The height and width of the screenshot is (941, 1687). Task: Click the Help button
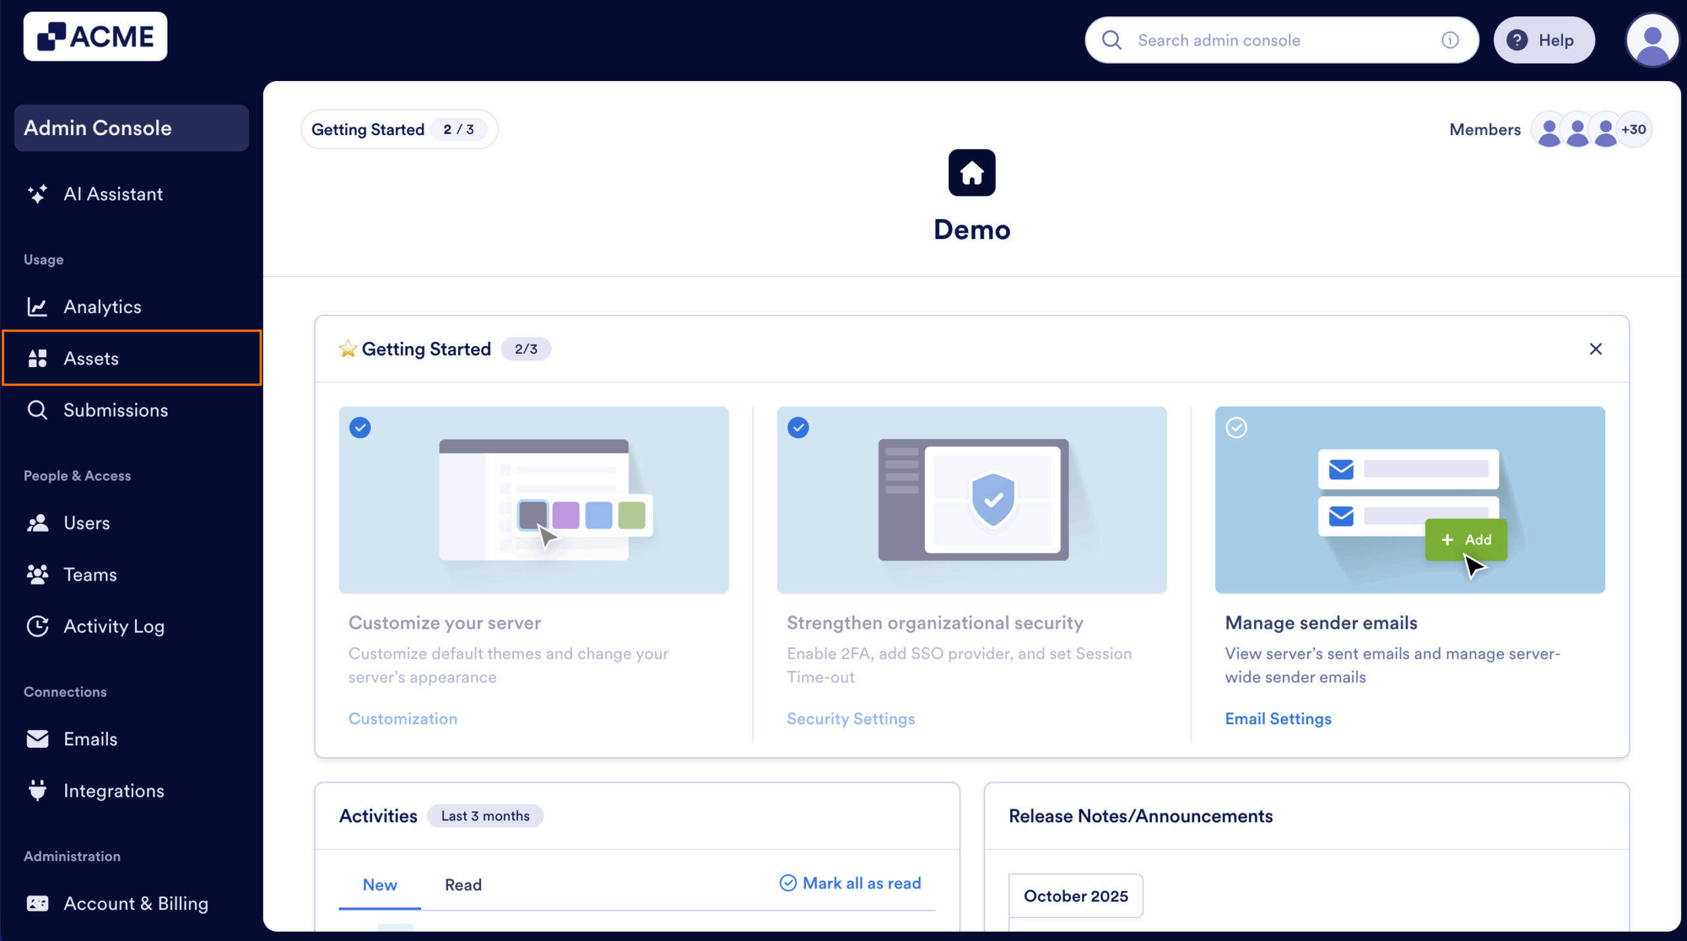[1545, 40]
